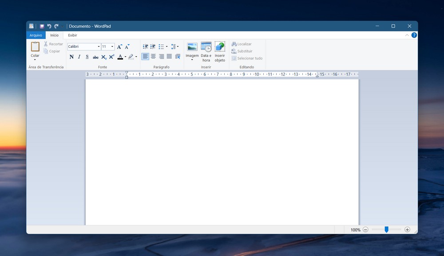The width and height of the screenshot is (444, 256).
Task: Increase font size with grow icon
Action: point(119,47)
